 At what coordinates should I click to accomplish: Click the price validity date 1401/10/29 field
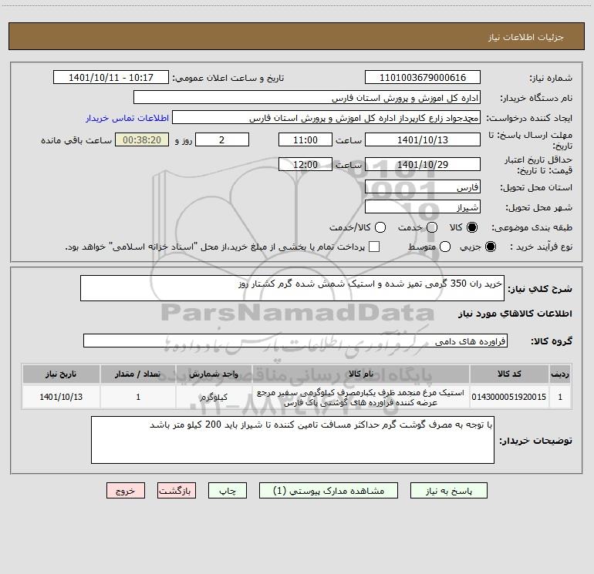click(423, 164)
